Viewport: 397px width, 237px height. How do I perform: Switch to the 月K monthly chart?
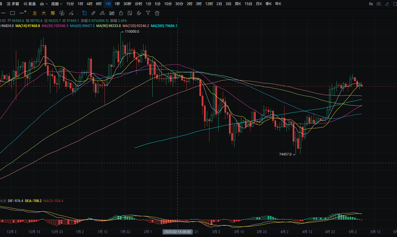pyautogui.click(x=259, y=4)
